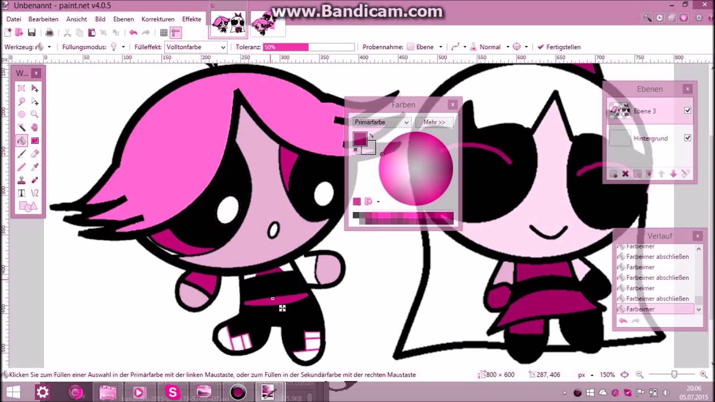Image resolution: width=715 pixels, height=402 pixels.
Task: Toggle Tools window via hammer icon
Action: [x=647, y=18]
